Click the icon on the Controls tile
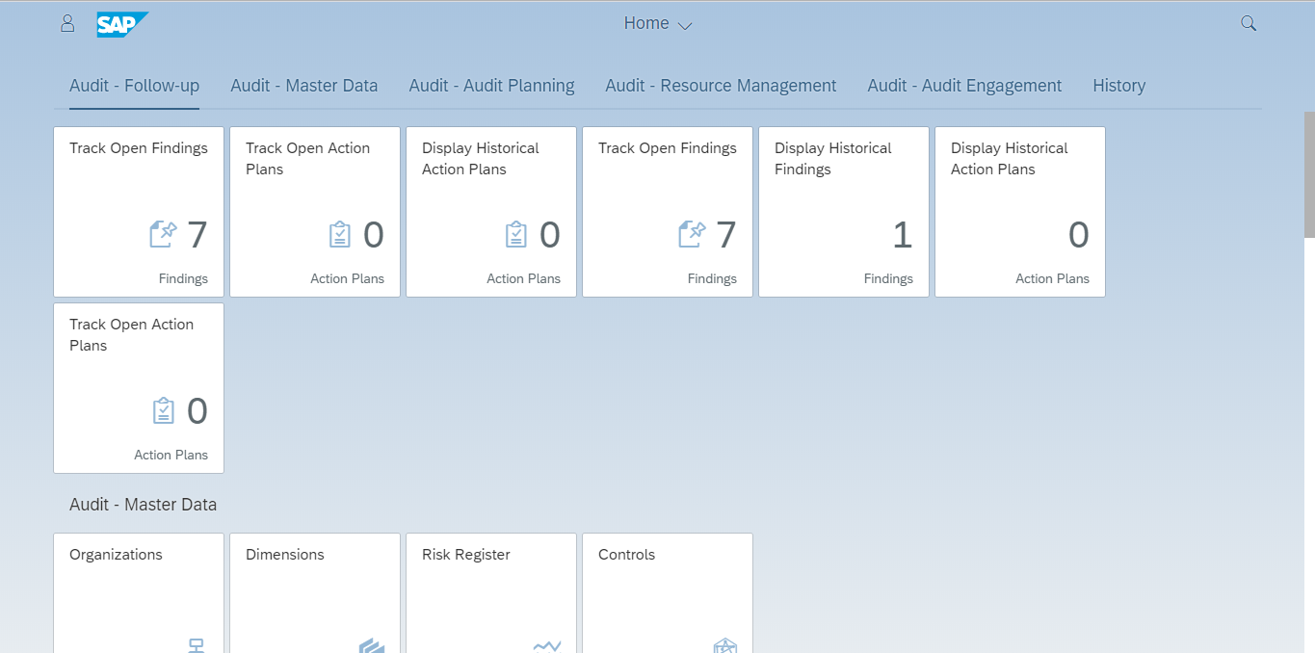The height and width of the screenshot is (653, 1315). click(x=725, y=645)
